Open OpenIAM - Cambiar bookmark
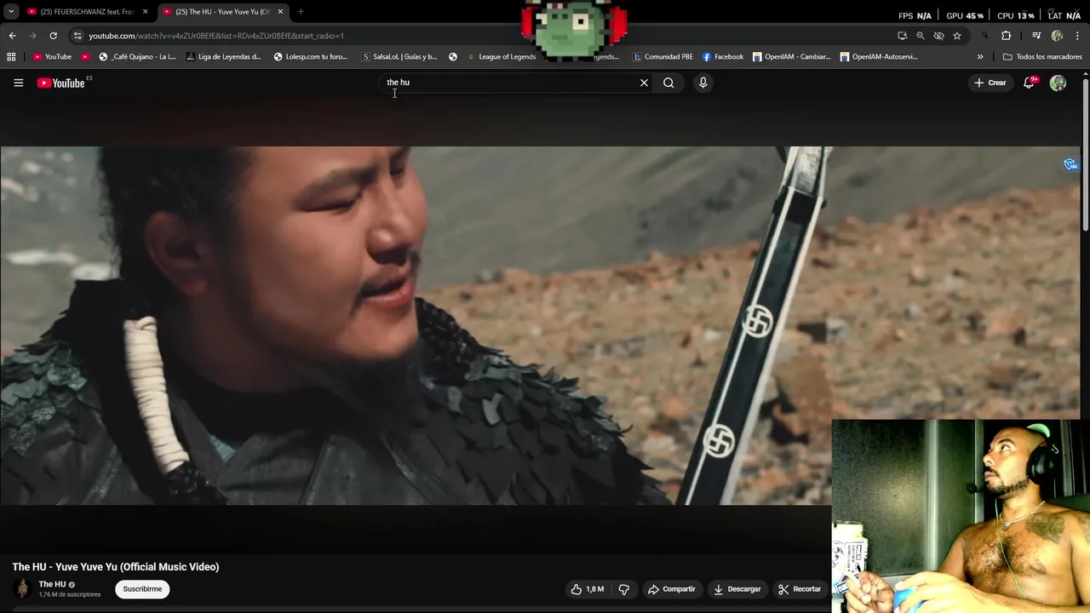 tap(792, 57)
